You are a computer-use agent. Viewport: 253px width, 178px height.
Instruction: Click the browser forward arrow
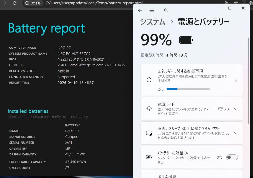4,3
